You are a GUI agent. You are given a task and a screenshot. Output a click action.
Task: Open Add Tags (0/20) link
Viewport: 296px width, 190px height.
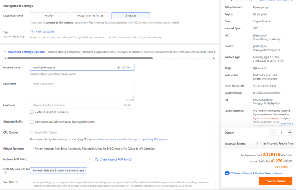45,32
